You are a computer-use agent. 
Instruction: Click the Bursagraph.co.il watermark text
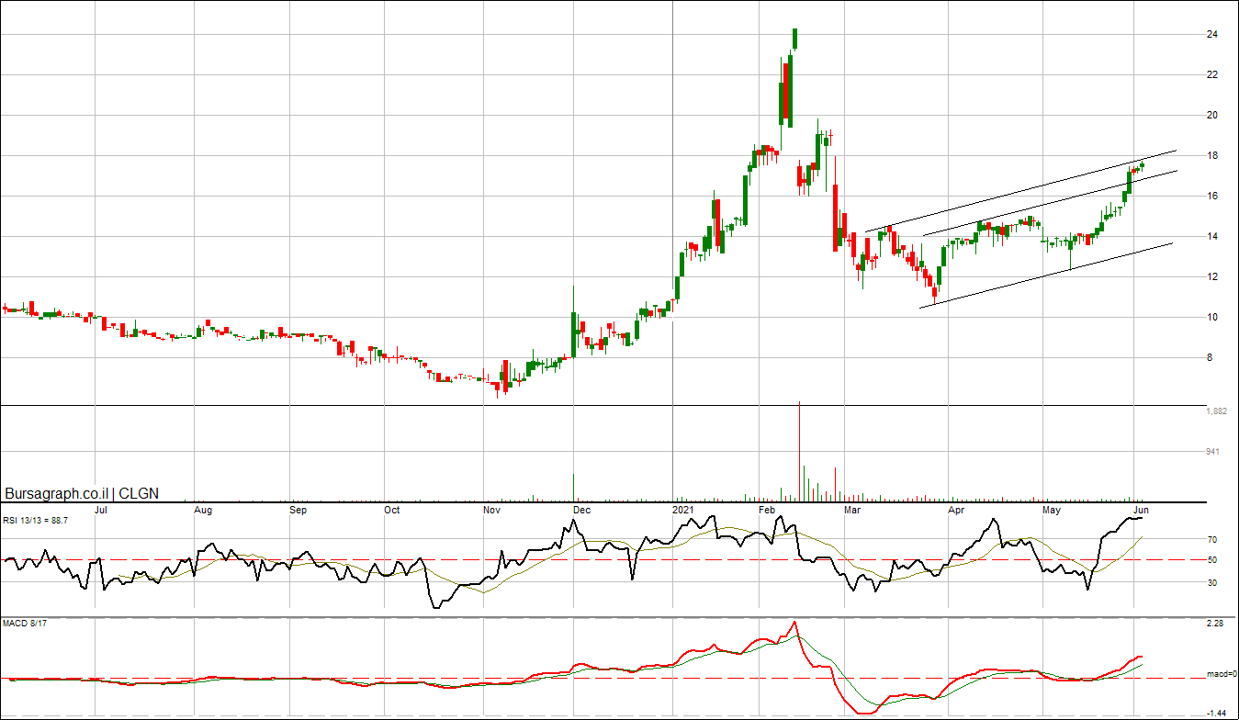point(59,493)
